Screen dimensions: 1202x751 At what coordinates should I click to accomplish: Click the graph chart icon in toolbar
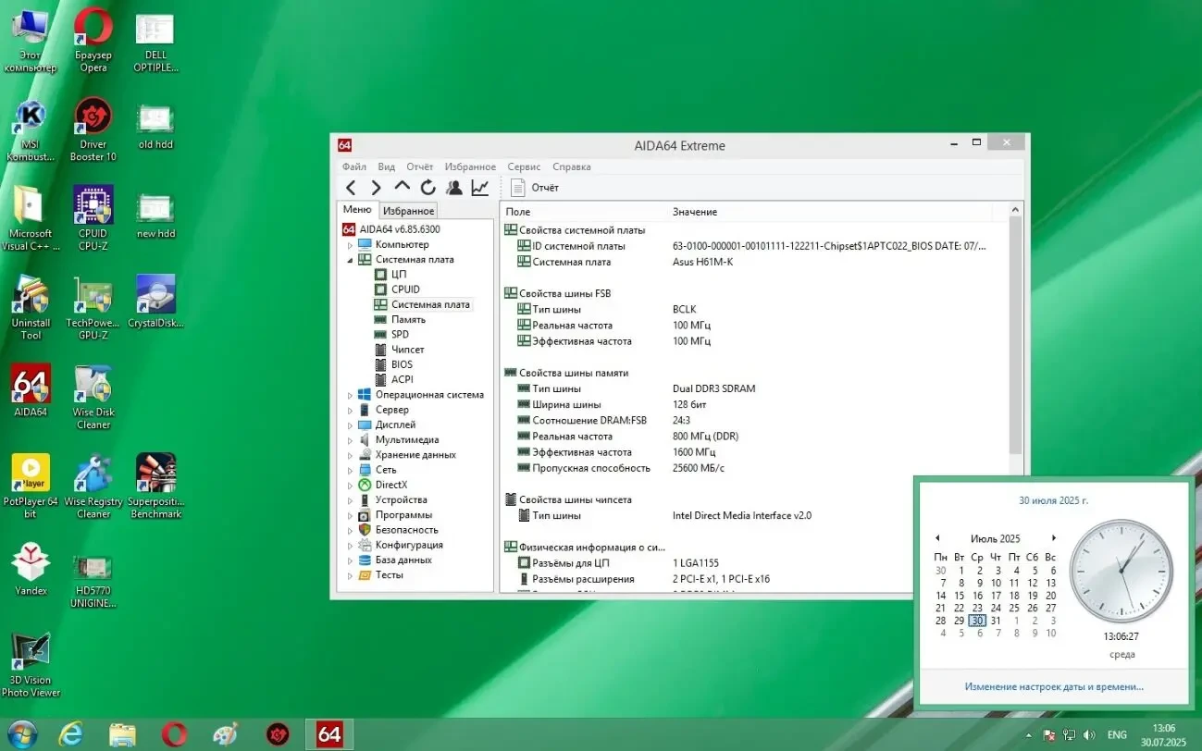(x=479, y=188)
